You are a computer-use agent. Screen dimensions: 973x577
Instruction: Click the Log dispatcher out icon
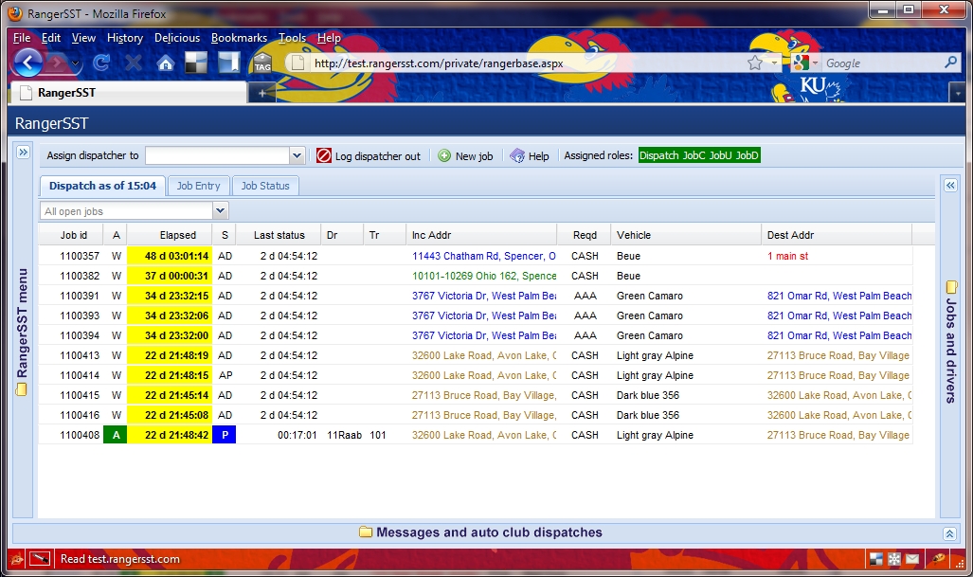[x=324, y=156]
